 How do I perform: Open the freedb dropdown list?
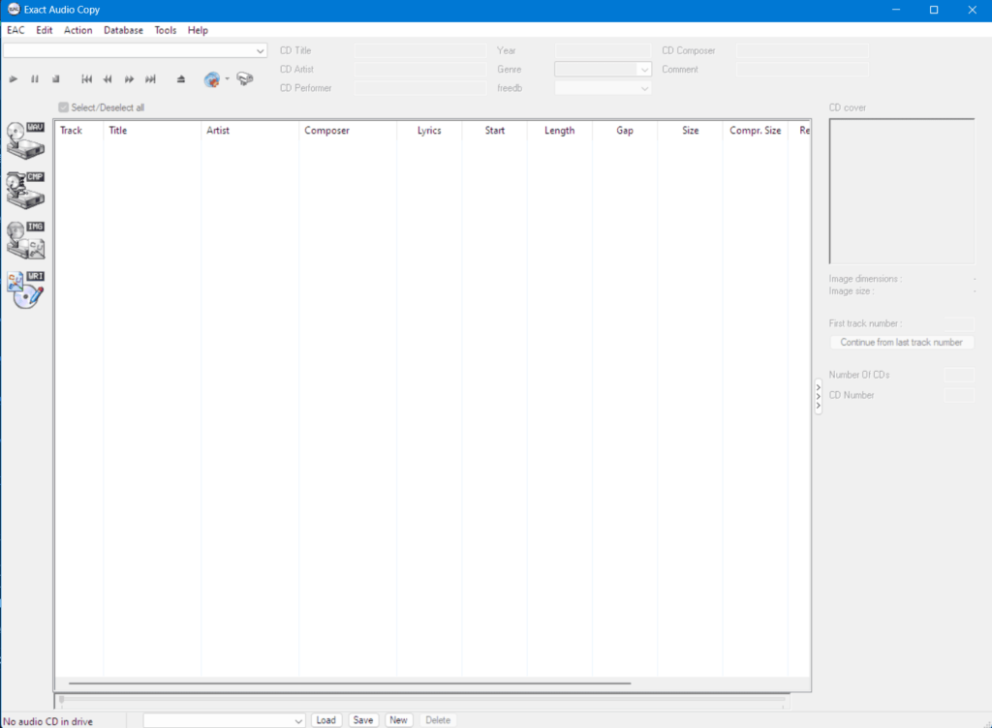pos(644,89)
